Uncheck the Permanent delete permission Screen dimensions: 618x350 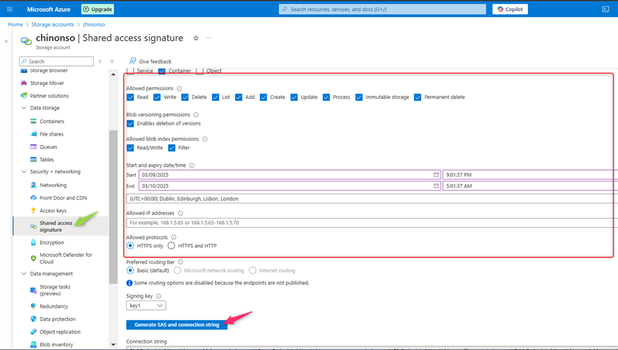tap(418, 98)
